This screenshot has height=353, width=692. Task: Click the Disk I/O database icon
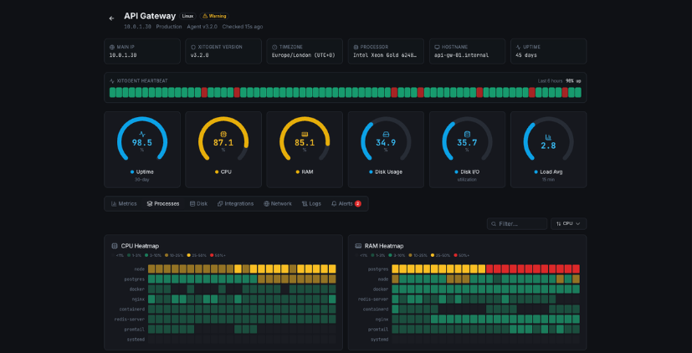467,134
